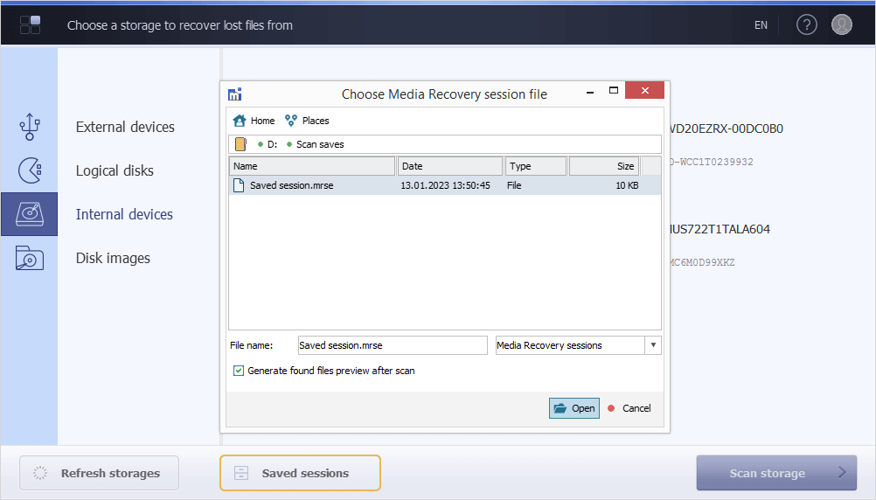Open the Disk images folder icon
876x500 pixels.
pyautogui.click(x=30, y=258)
